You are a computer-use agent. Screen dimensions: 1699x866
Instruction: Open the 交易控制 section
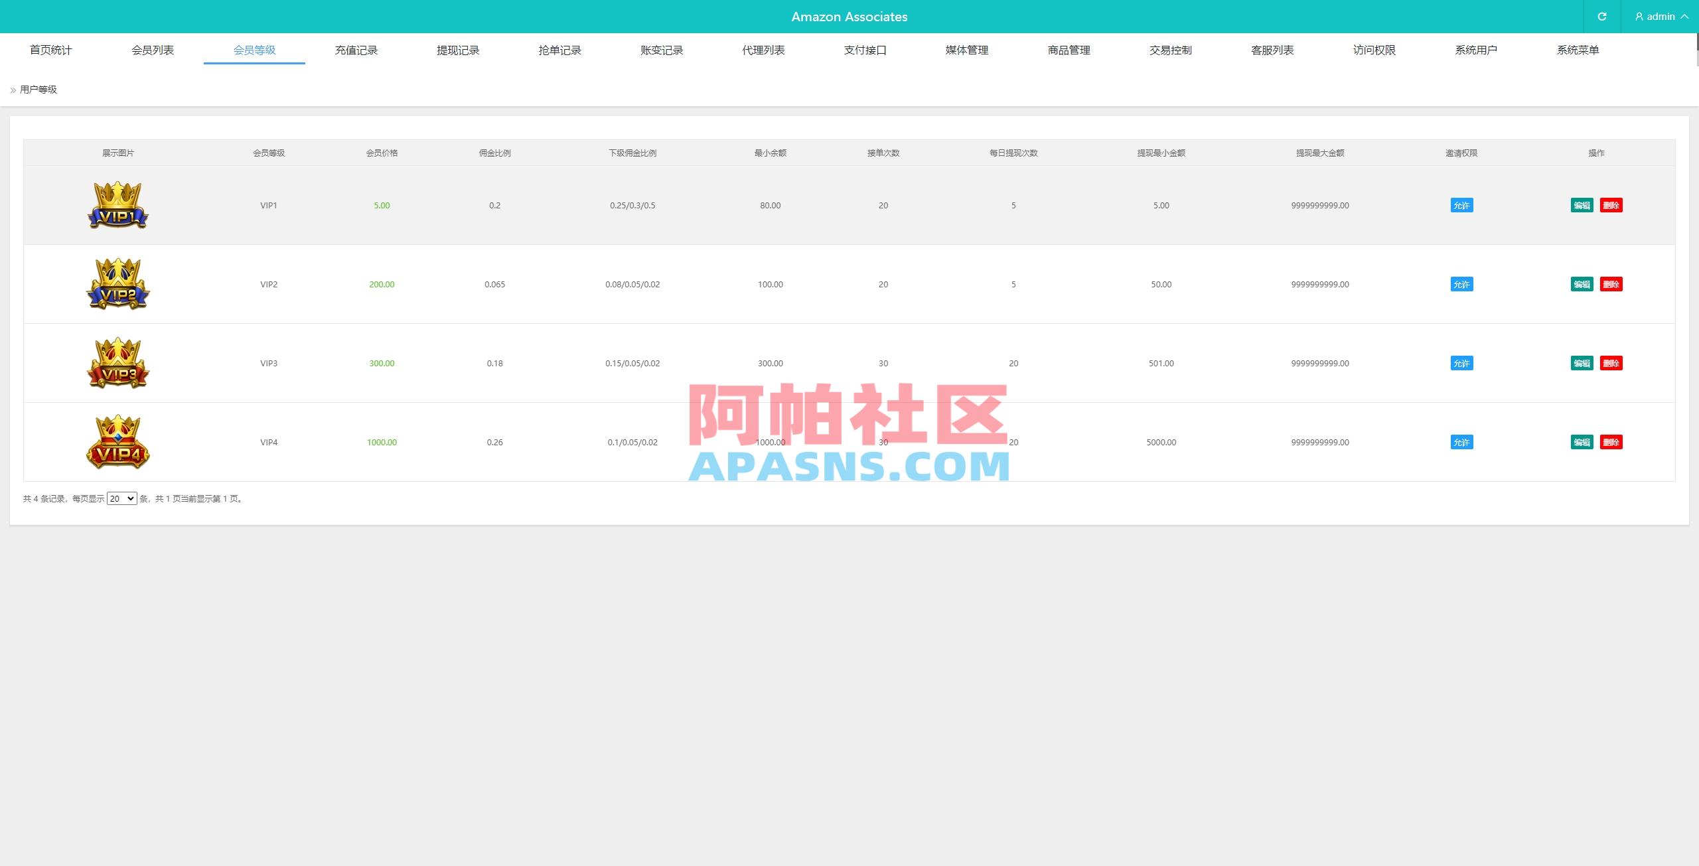(1170, 50)
